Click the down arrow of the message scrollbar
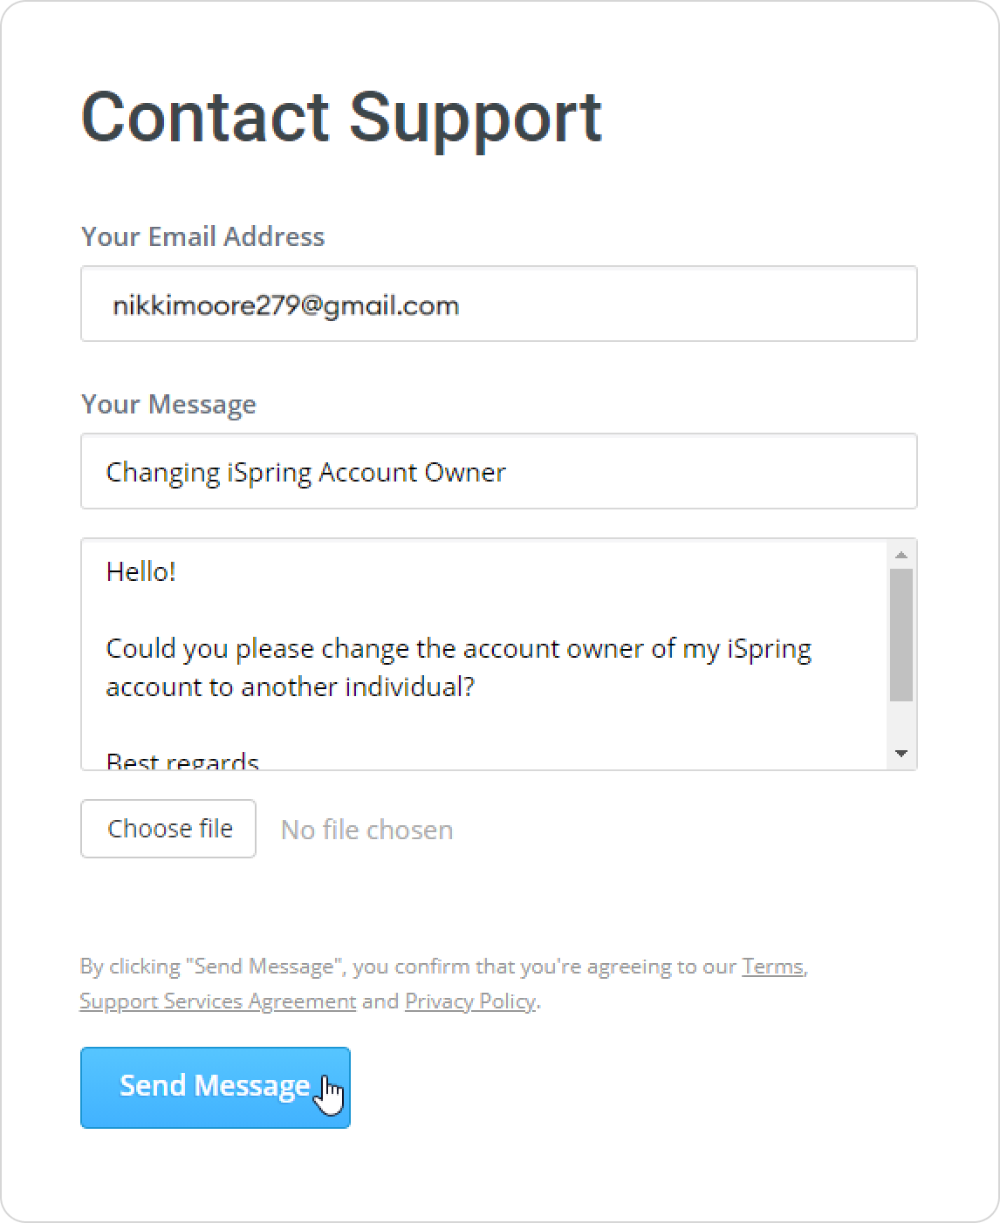The image size is (1000, 1223). [x=901, y=754]
